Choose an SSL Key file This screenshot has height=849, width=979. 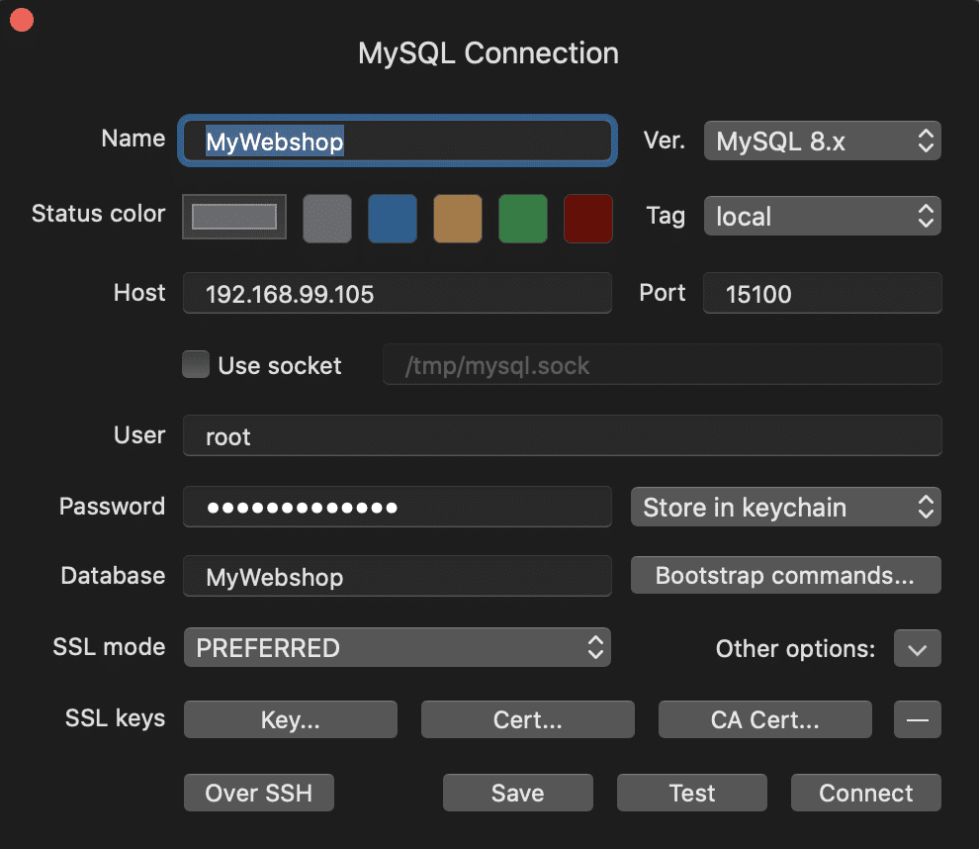pyautogui.click(x=290, y=719)
